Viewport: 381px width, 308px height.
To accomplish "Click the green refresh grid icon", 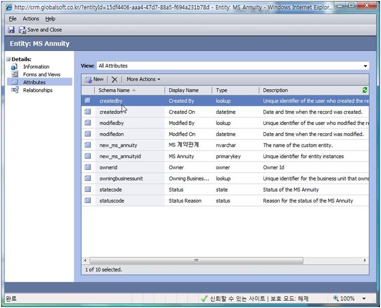I will click(x=364, y=90).
